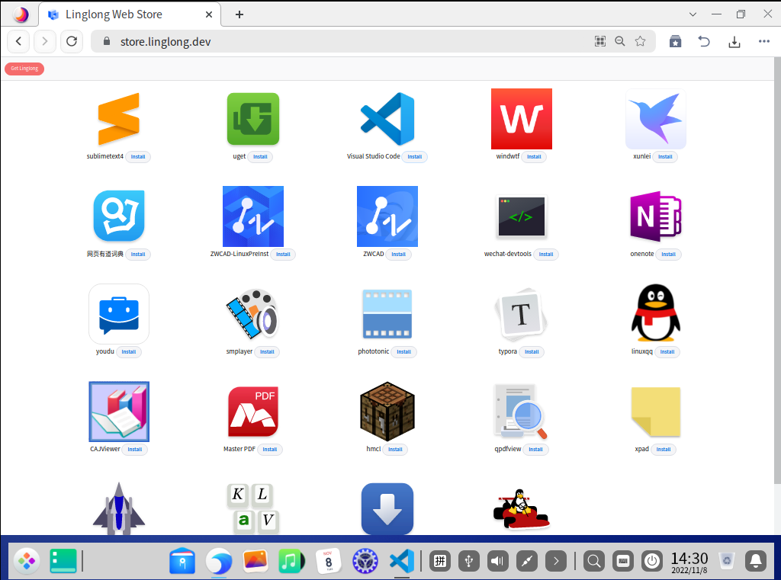Install typora
The width and height of the screenshot is (781, 580).
(532, 352)
